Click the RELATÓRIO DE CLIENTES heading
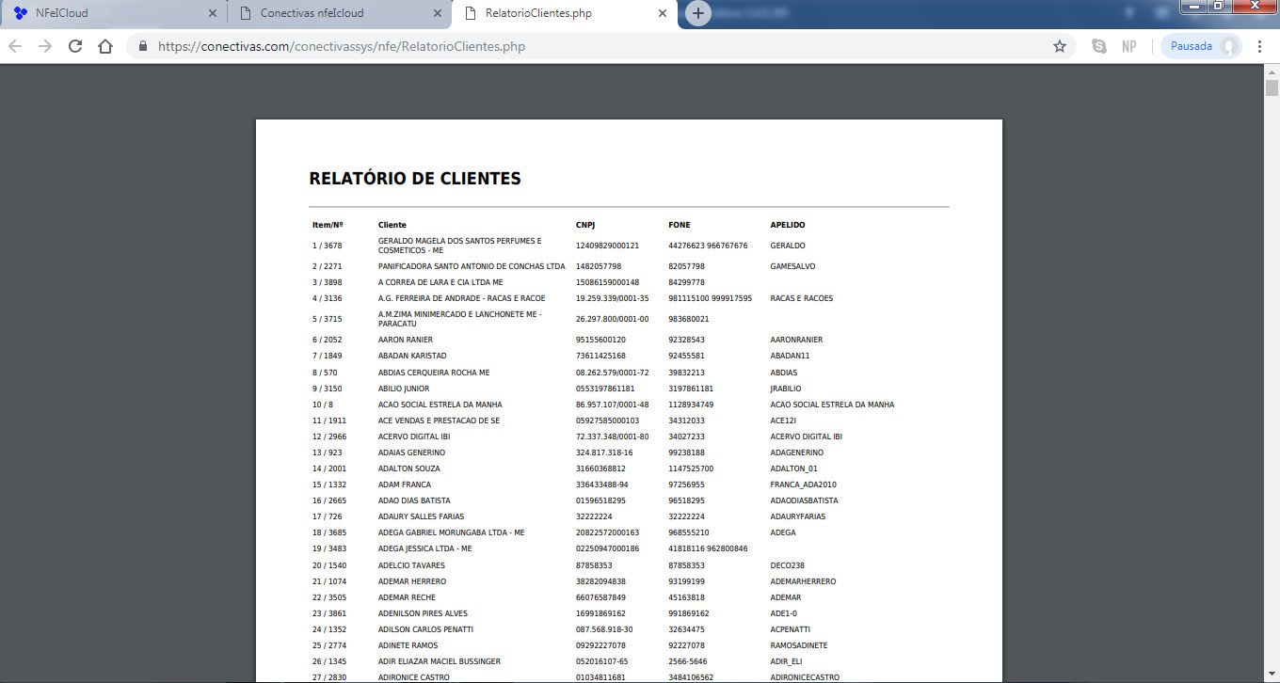Screen dimensions: 1280x683 [x=414, y=179]
